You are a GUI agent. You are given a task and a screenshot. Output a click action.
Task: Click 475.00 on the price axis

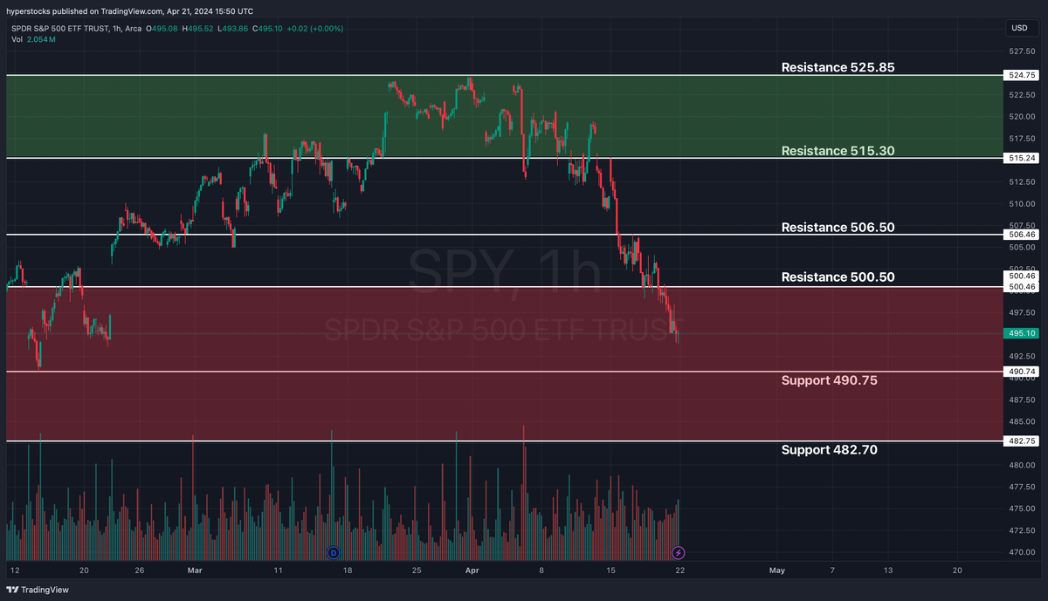tap(1022, 509)
